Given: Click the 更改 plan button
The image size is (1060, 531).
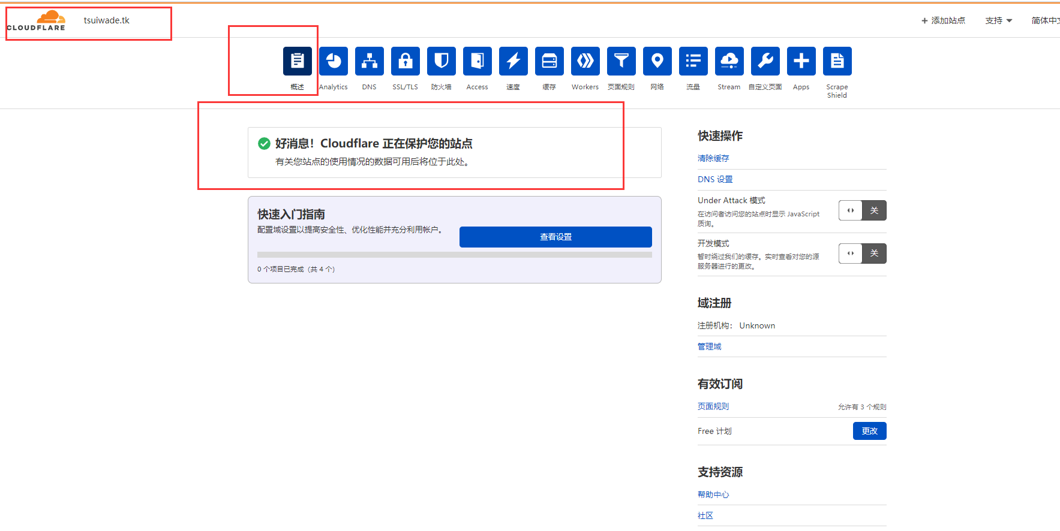Looking at the screenshot, I should [870, 431].
